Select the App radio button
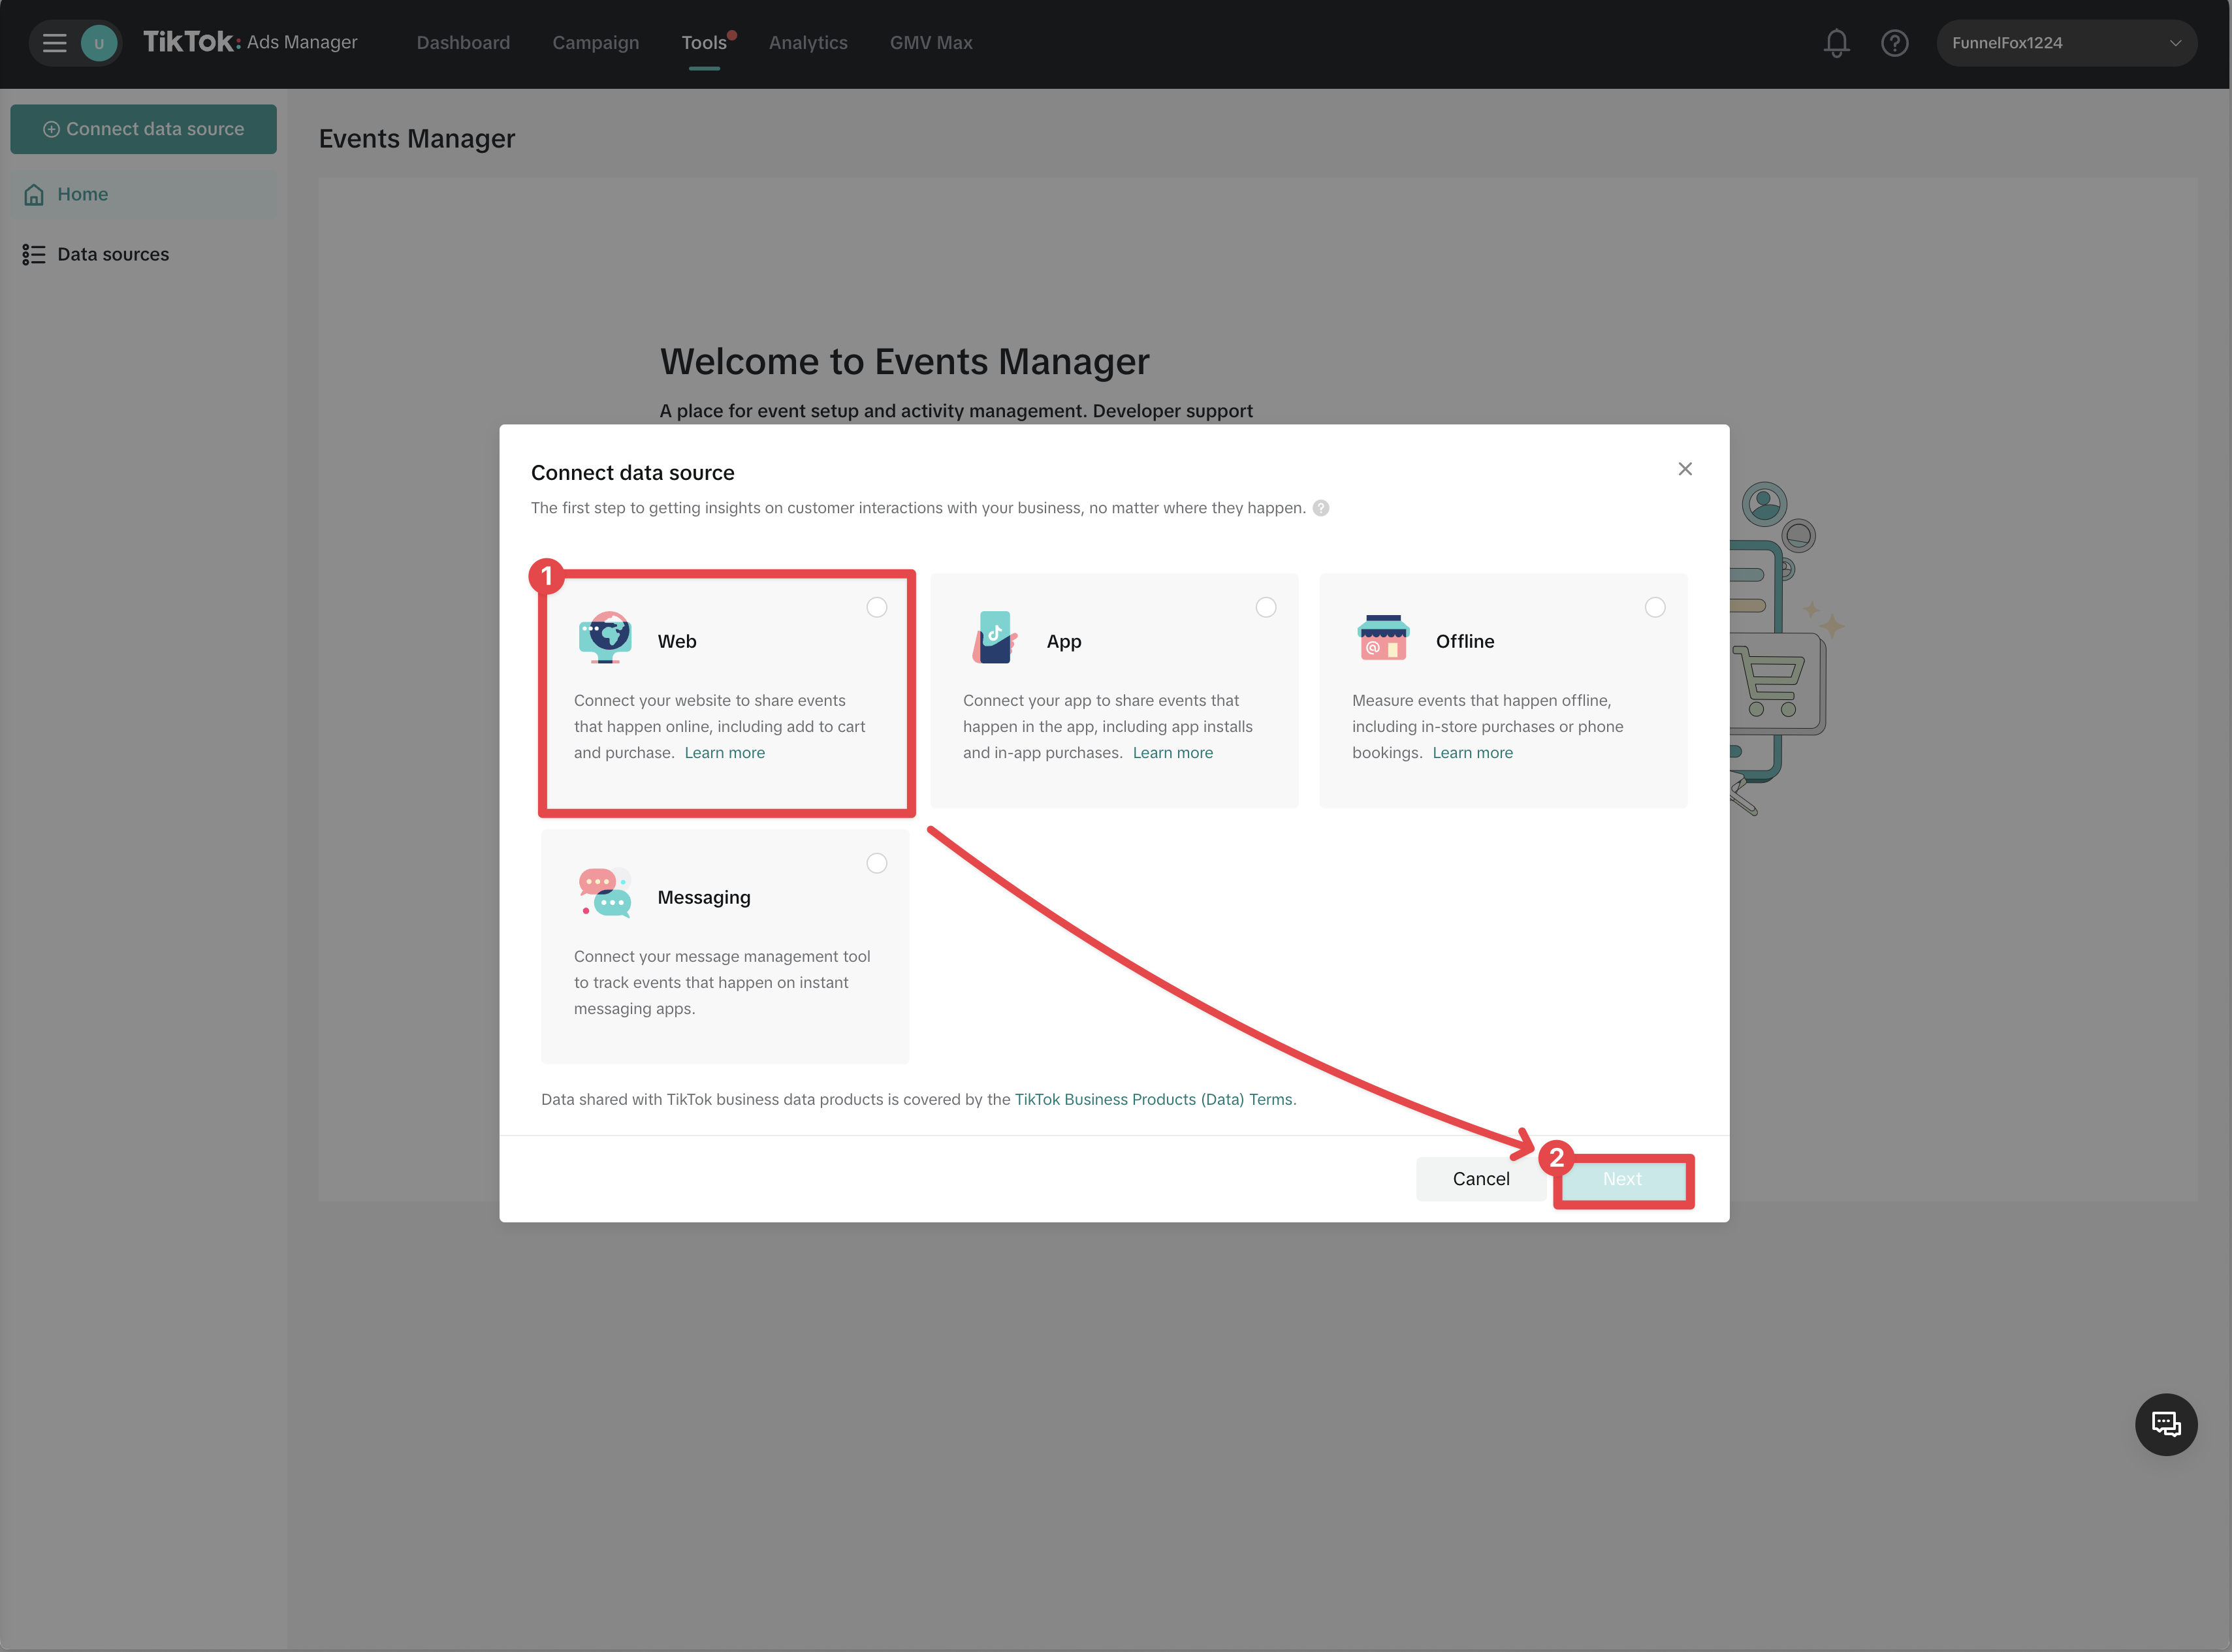 click(x=1265, y=607)
